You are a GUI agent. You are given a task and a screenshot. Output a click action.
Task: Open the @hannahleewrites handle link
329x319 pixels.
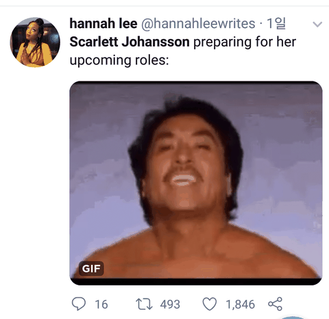coord(198,23)
